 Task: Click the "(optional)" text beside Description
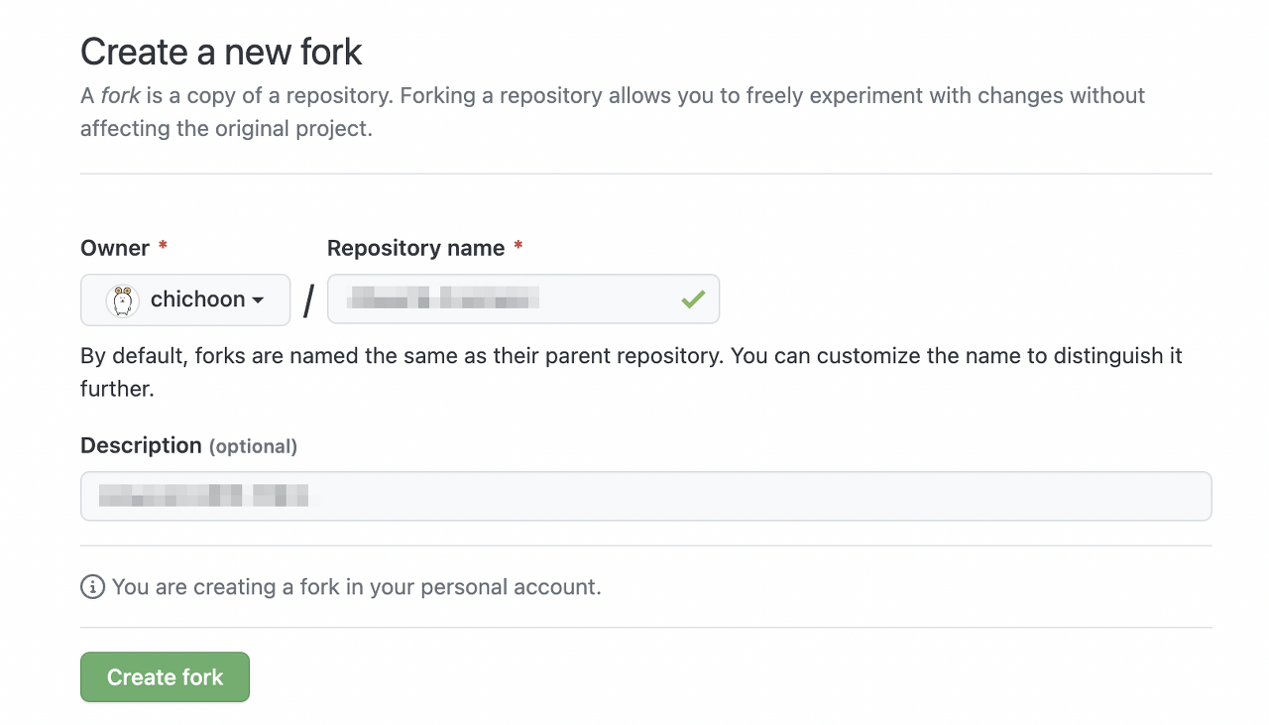pos(253,446)
